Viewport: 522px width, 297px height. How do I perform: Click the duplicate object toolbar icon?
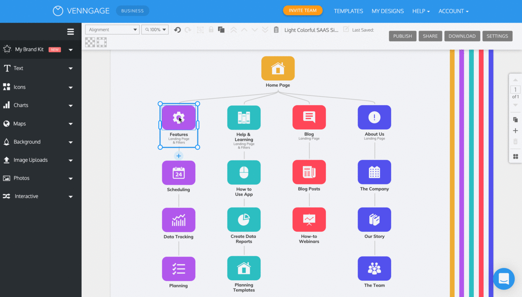(x=221, y=30)
